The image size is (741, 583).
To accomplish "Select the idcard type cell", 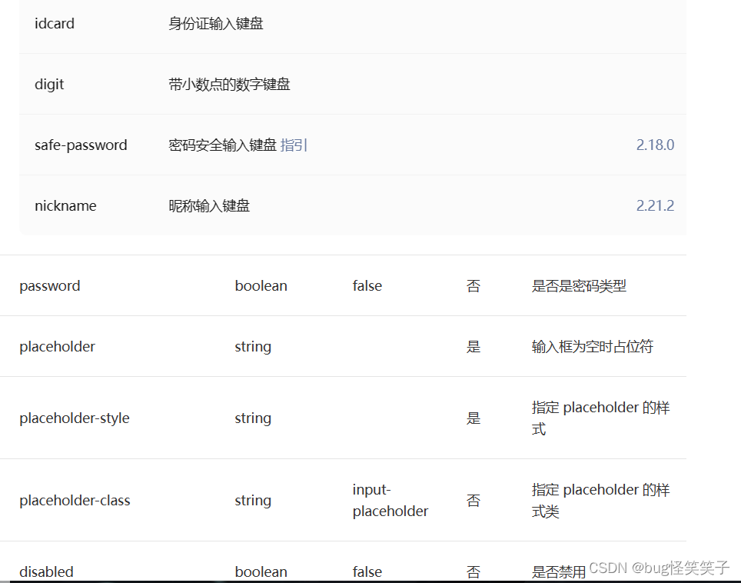I will (x=55, y=23).
